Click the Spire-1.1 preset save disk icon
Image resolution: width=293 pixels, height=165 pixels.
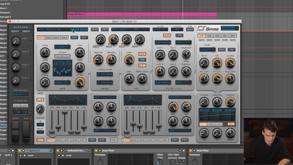pos(24,155)
